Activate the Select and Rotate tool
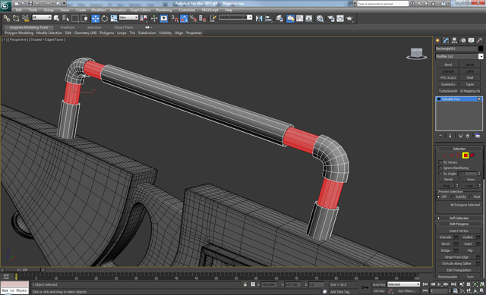 [x=105, y=18]
